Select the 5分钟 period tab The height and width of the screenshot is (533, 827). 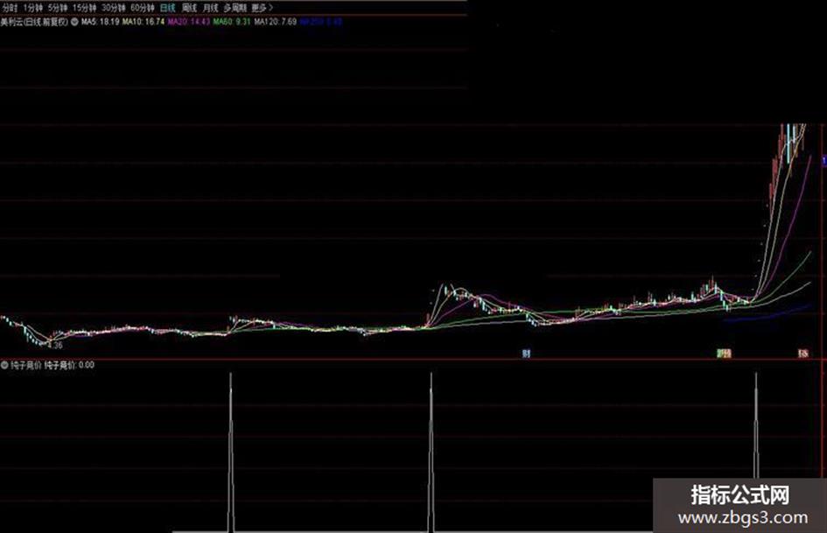pyautogui.click(x=58, y=8)
